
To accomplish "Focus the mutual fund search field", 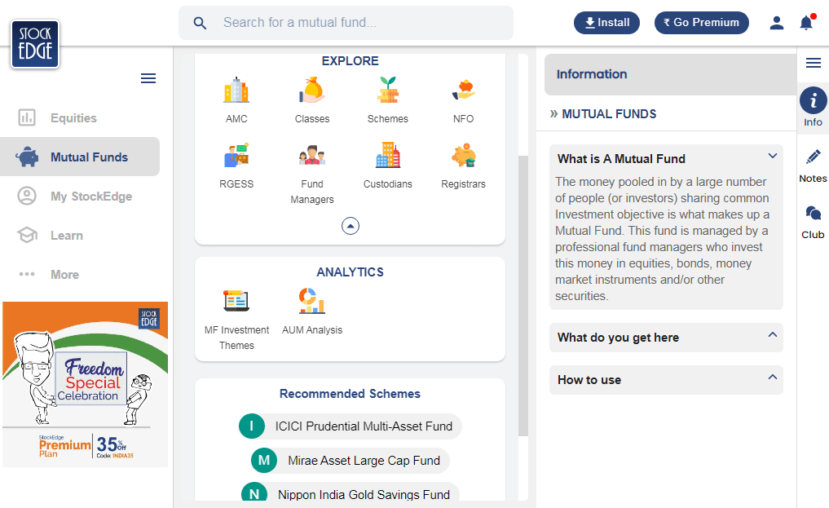I will coord(346,23).
